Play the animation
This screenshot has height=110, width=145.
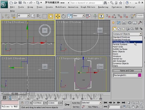[x=114, y=103]
